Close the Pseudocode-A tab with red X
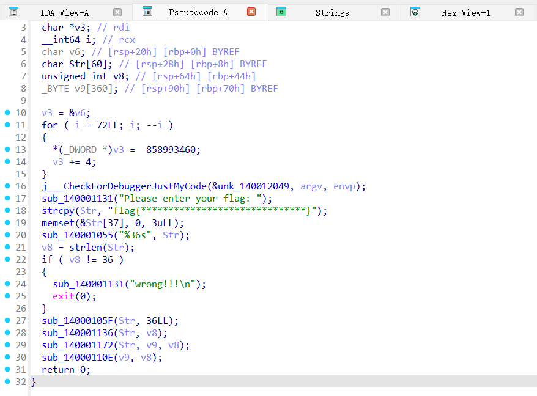 coord(251,12)
